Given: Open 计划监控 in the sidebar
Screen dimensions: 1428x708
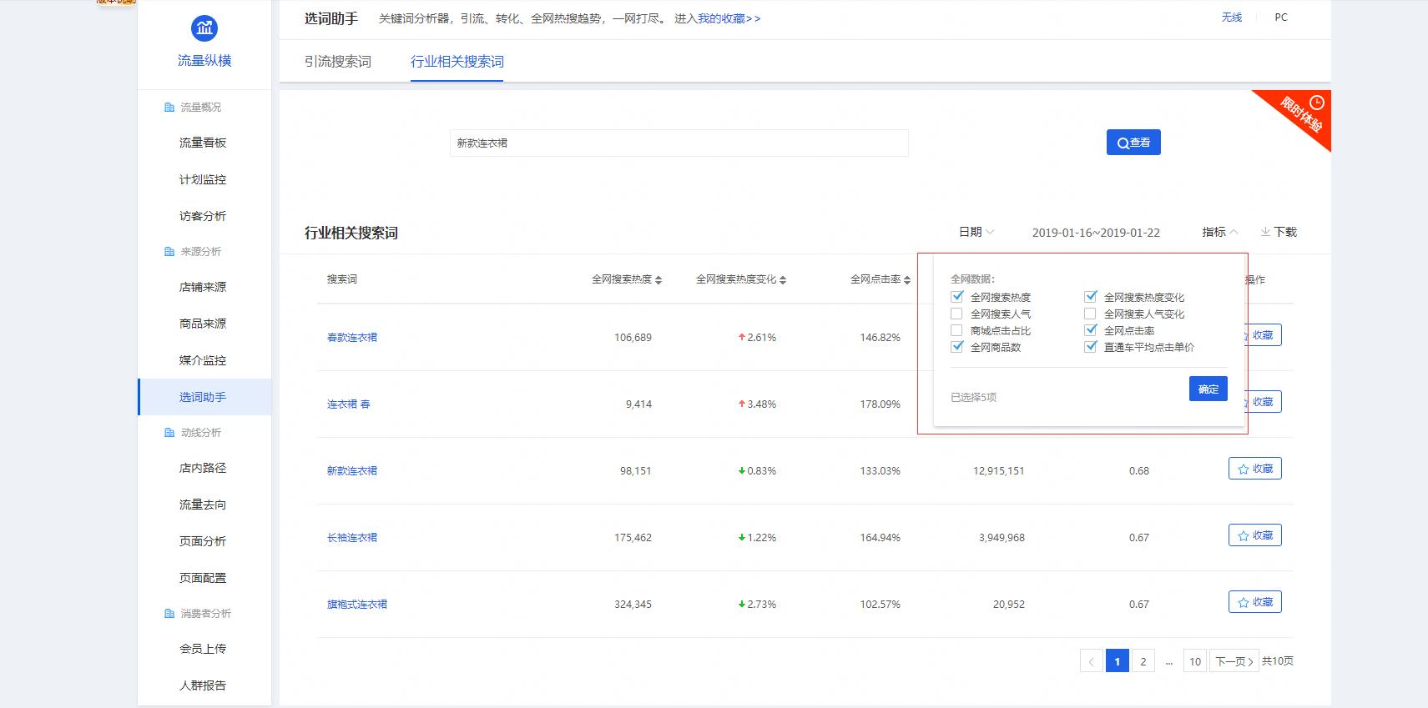Looking at the screenshot, I should coord(203,179).
